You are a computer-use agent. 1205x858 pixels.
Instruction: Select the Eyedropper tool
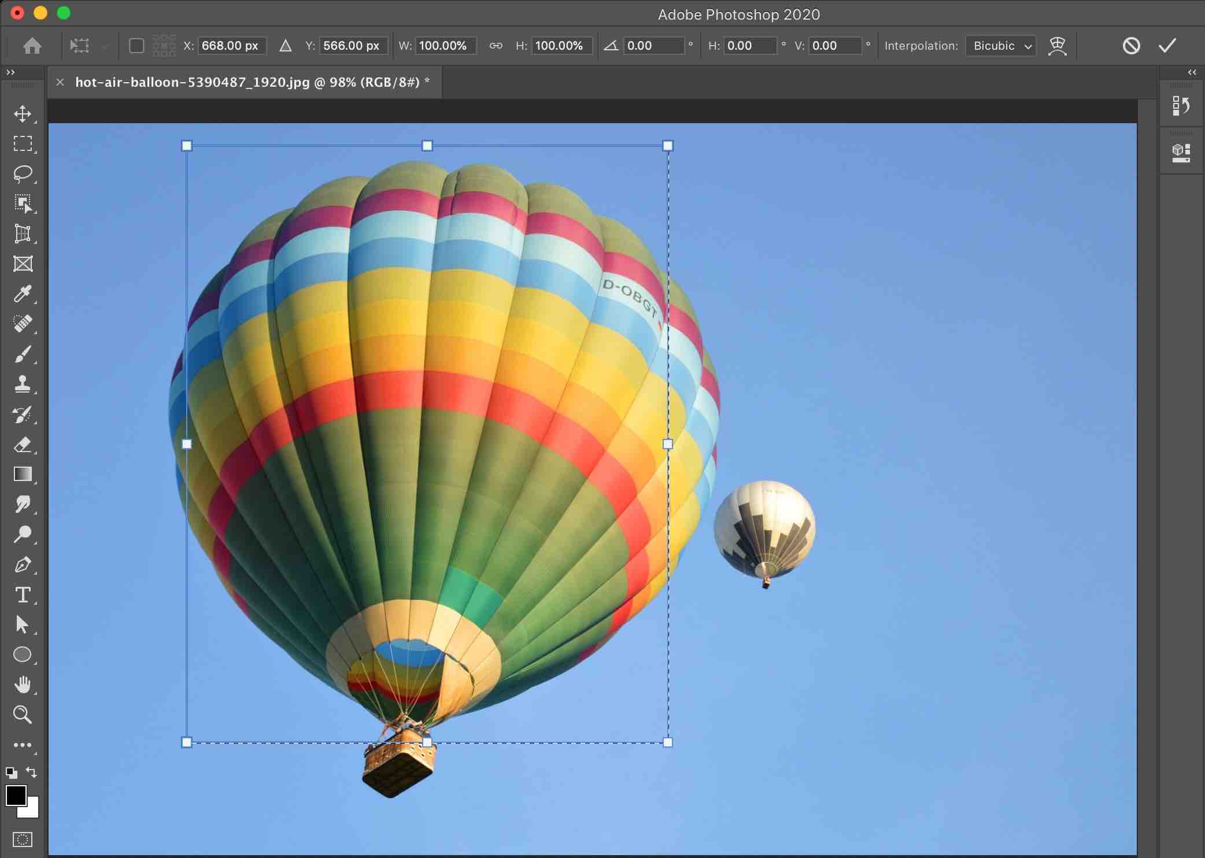coord(23,294)
